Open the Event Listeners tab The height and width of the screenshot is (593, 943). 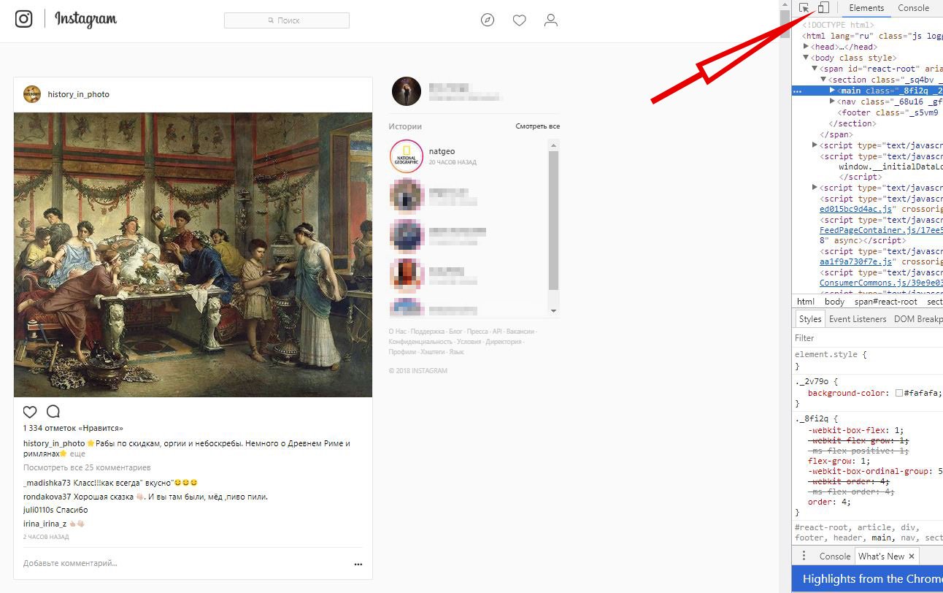[x=858, y=319]
